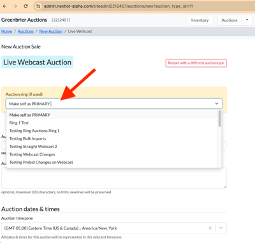Select Testing Ring Auctions Ring 1
The image size is (255, 243).
pyautogui.click(x=112, y=131)
